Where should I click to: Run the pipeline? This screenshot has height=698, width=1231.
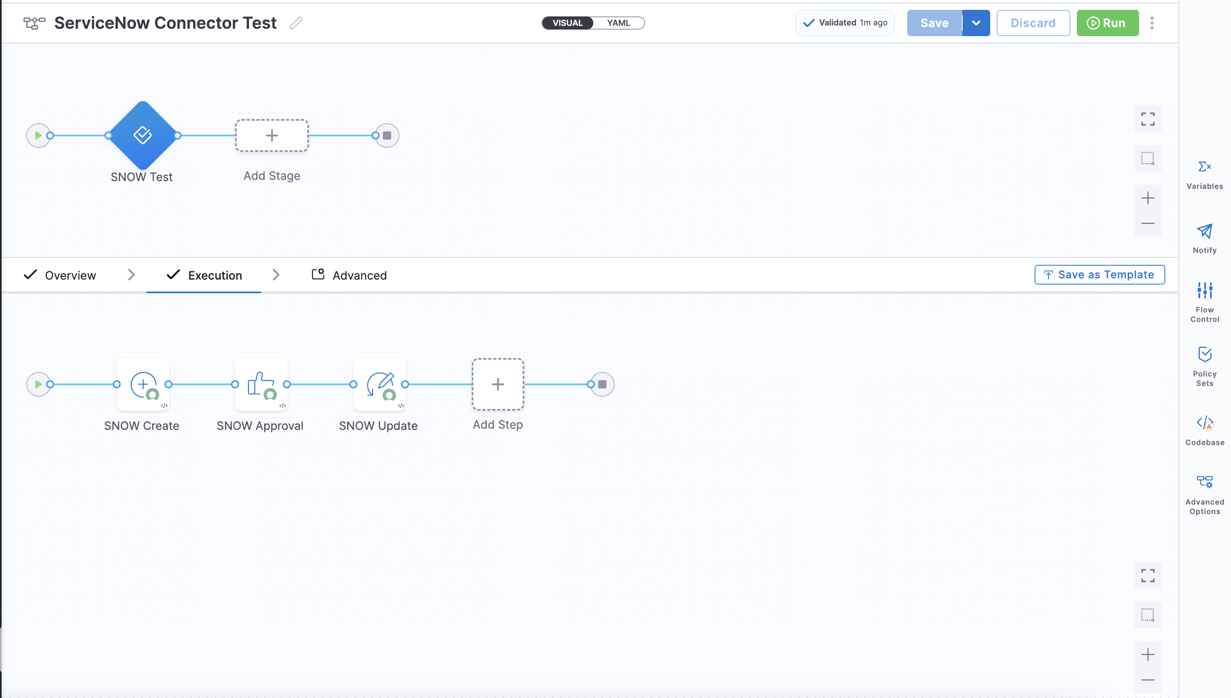click(x=1107, y=23)
